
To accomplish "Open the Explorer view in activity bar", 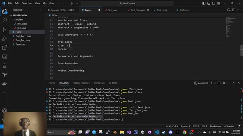I will click(x=5, y=11).
